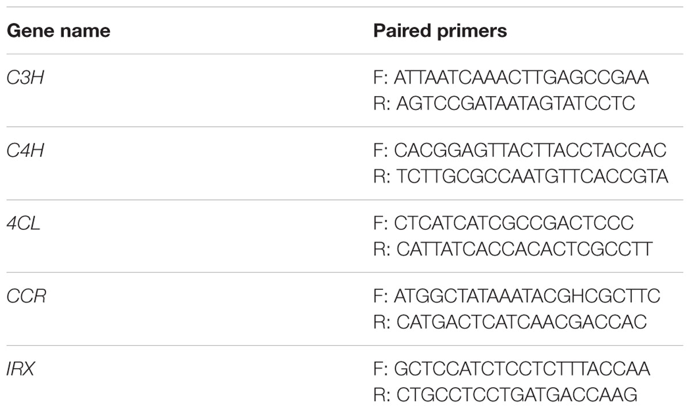The height and width of the screenshot is (409, 691).
Task: Click C4H reverse primer TCTTGCGCCAATGTTCACCGTA
Action: point(533,177)
